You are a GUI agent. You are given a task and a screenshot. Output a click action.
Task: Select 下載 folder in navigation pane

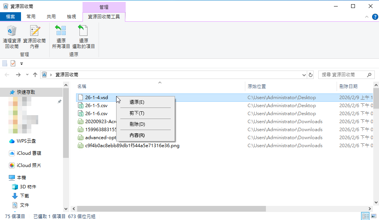(24, 196)
